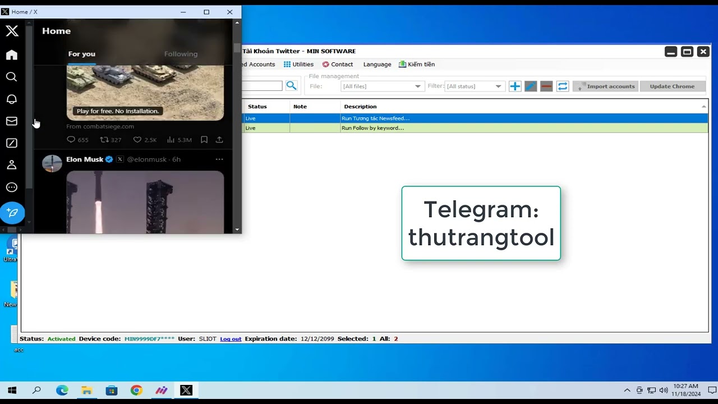Open More circle icon in X sidebar
718x404 pixels.
(x=12, y=187)
